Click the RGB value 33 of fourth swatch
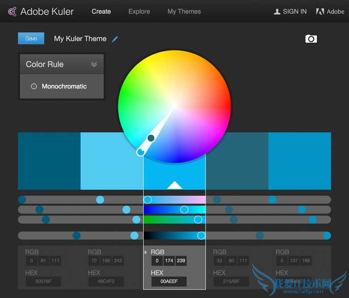349x298 pixels. (219, 260)
